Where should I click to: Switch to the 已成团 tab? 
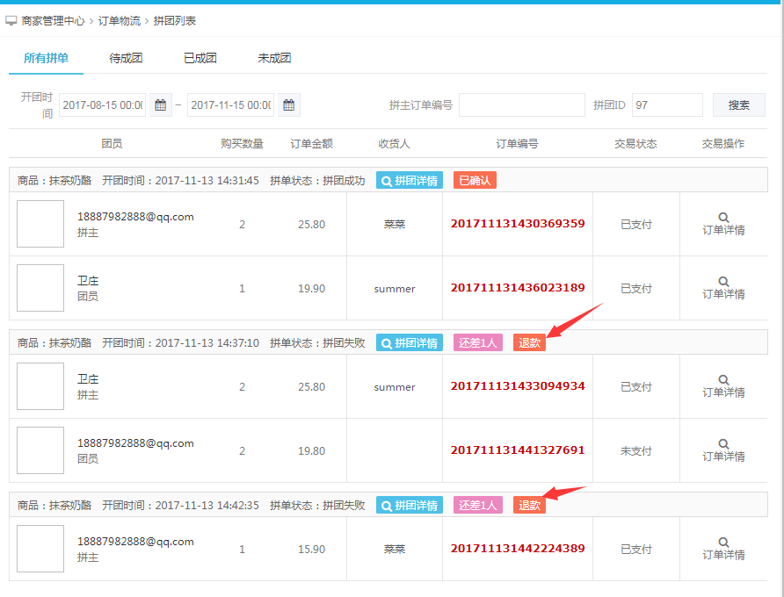pyautogui.click(x=200, y=59)
